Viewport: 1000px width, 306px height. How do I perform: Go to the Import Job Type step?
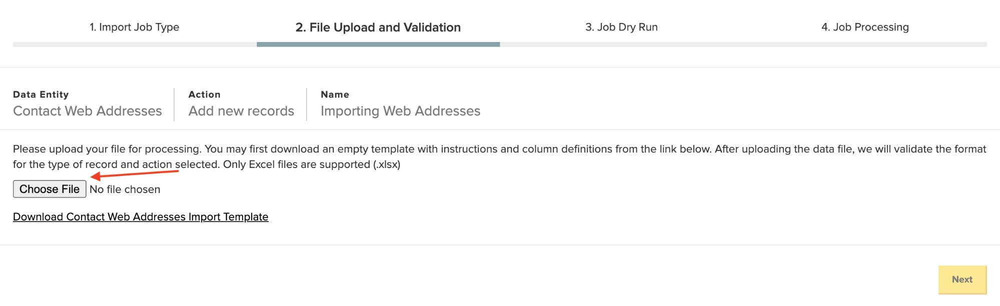[x=134, y=27]
